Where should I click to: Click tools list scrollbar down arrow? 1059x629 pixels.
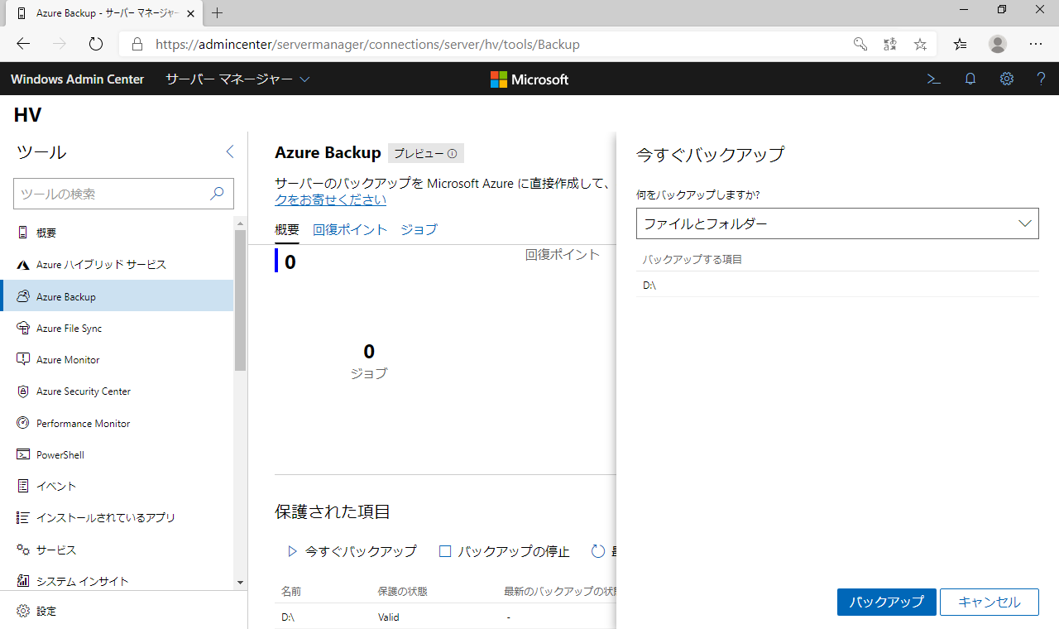point(241,583)
